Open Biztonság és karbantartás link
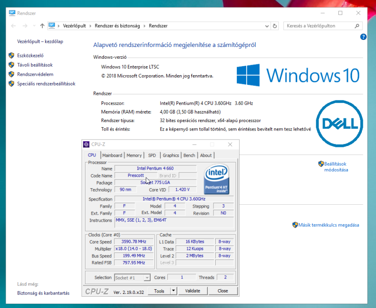Screen dimensions: 376x308 click(x=43, y=293)
